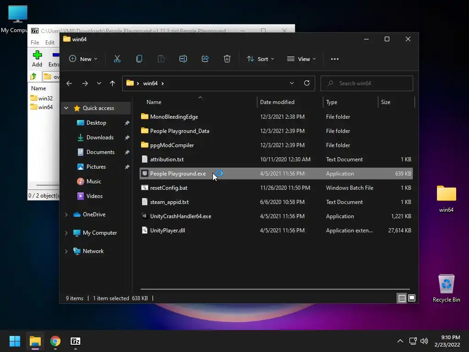469x352 pixels.
Task: Select the Recycle Bin desktop icon
Action: click(446, 288)
